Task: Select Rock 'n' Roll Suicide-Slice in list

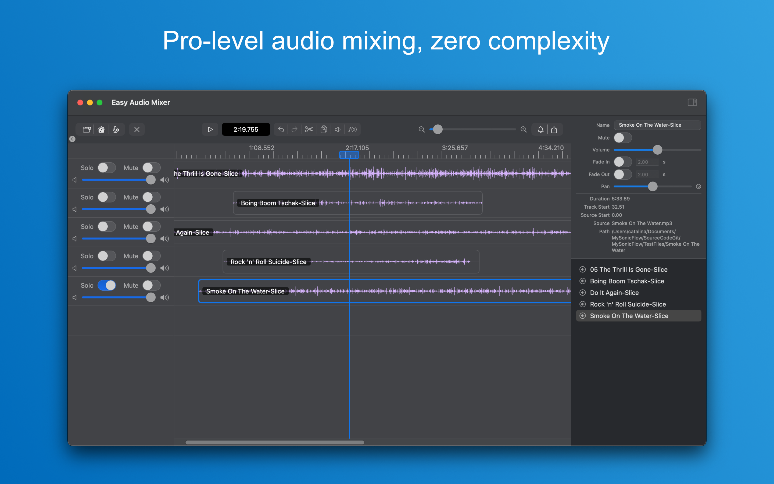Action: [638, 304]
